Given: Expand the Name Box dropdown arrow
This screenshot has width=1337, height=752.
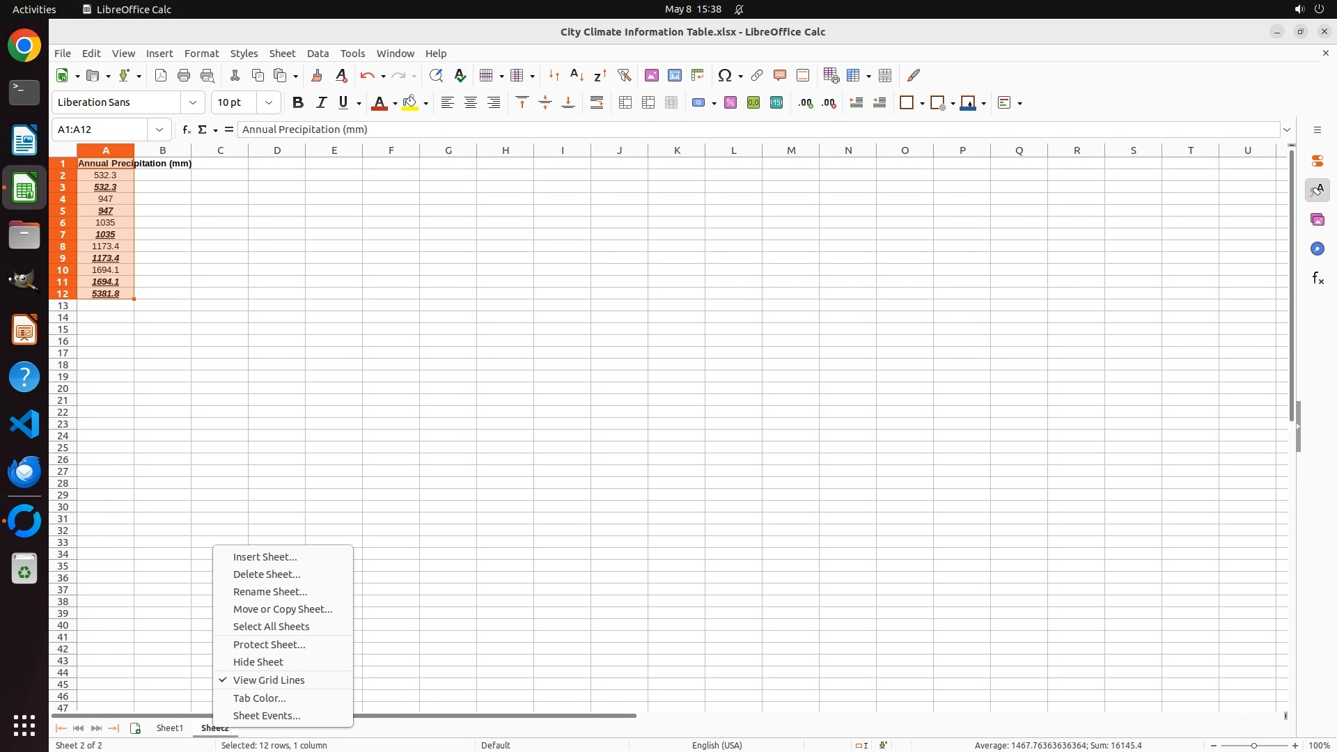Looking at the screenshot, I should point(159,130).
